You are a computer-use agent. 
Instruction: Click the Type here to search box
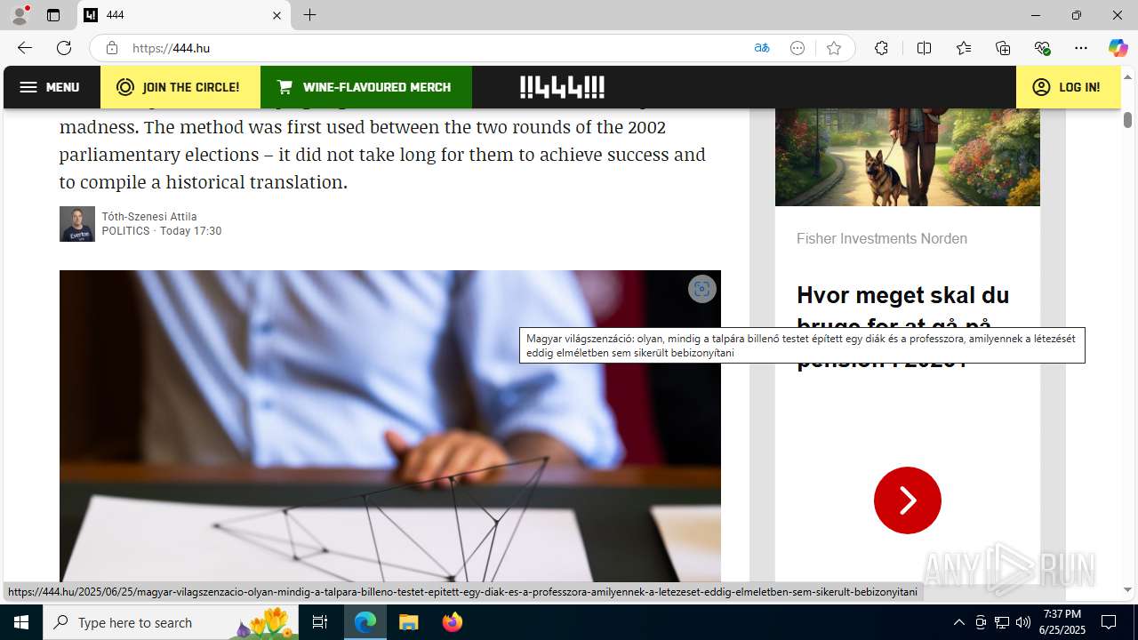(171, 622)
